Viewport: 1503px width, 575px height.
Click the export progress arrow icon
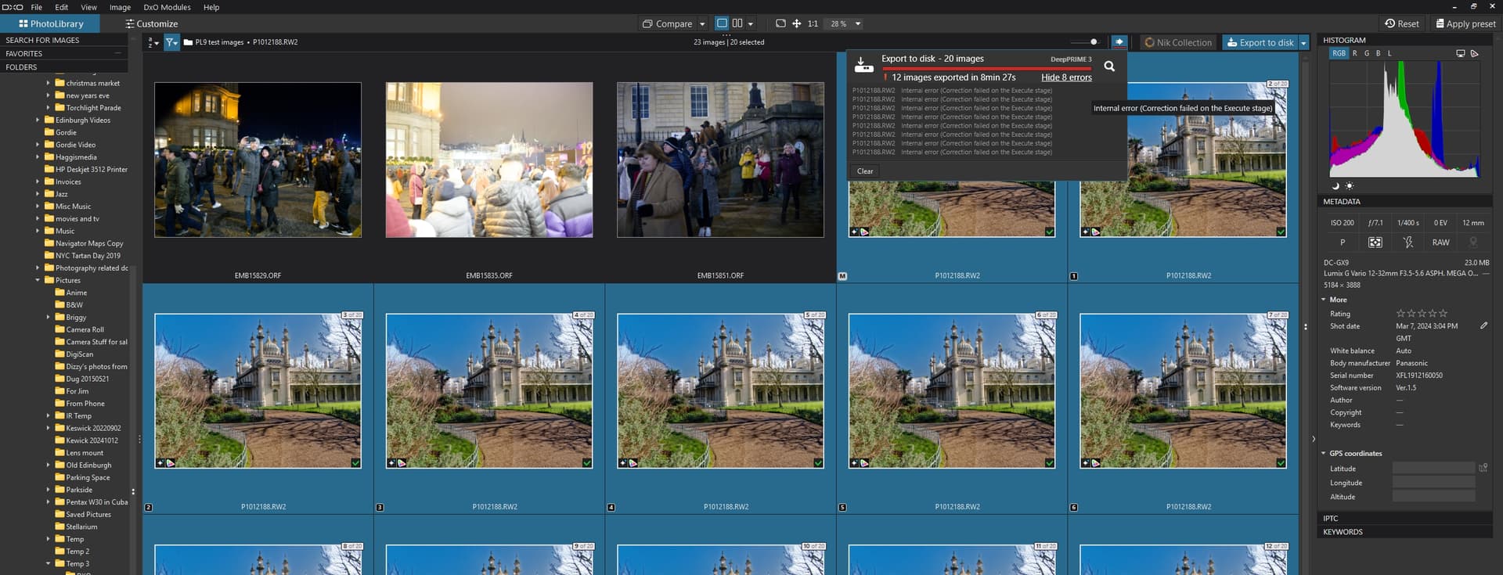click(x=1119, y=42)
